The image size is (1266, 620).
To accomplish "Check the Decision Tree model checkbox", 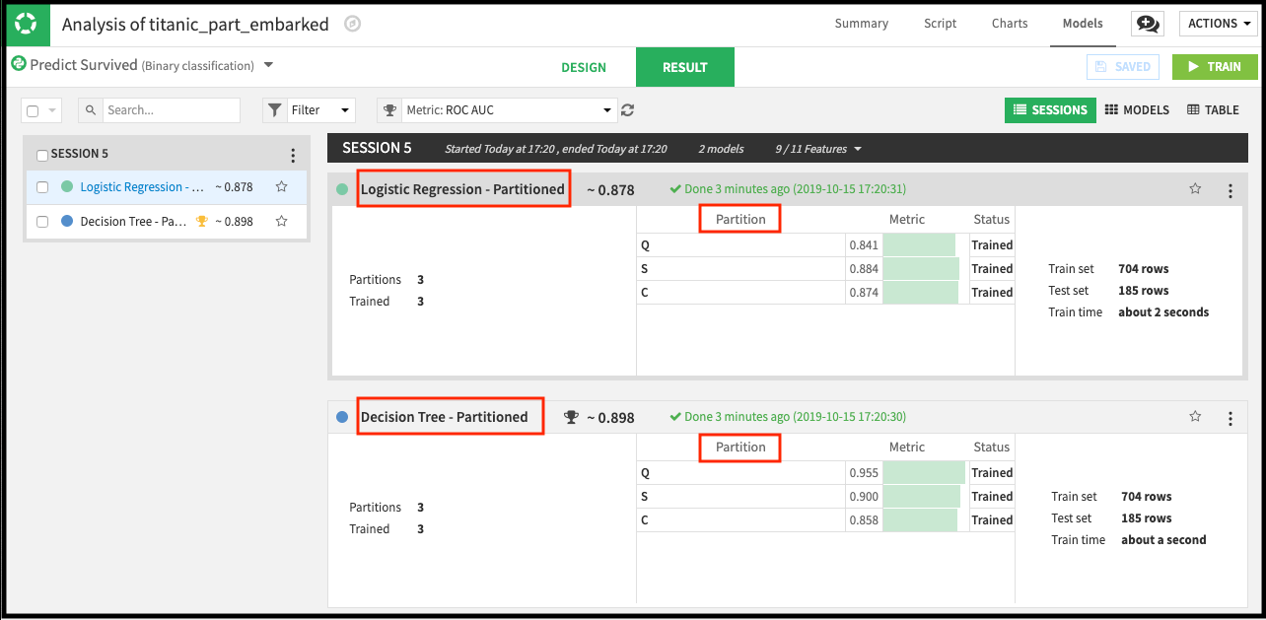I will point(42,222).
